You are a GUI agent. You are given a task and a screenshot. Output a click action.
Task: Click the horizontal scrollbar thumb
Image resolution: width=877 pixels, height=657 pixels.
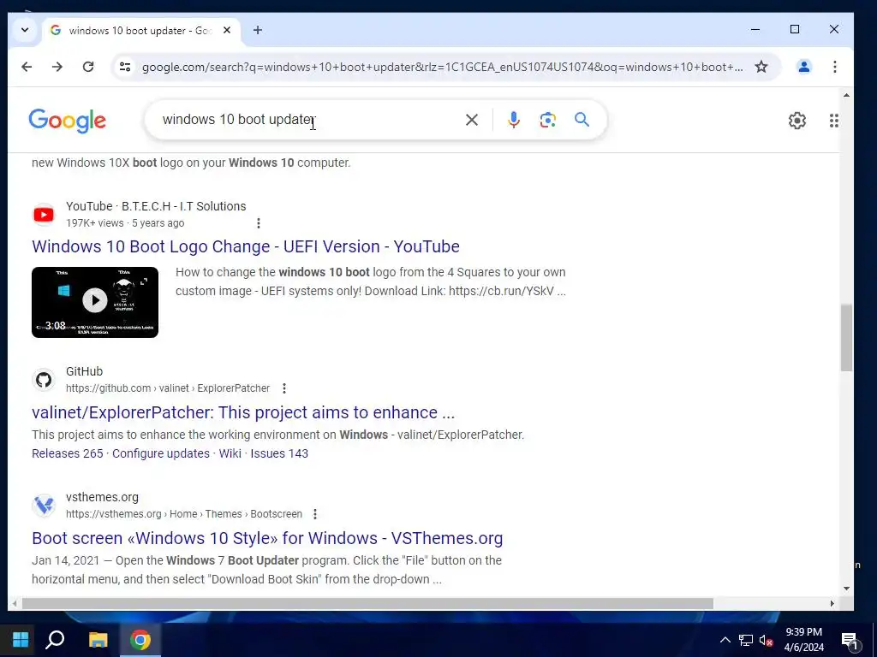(367, 603)
